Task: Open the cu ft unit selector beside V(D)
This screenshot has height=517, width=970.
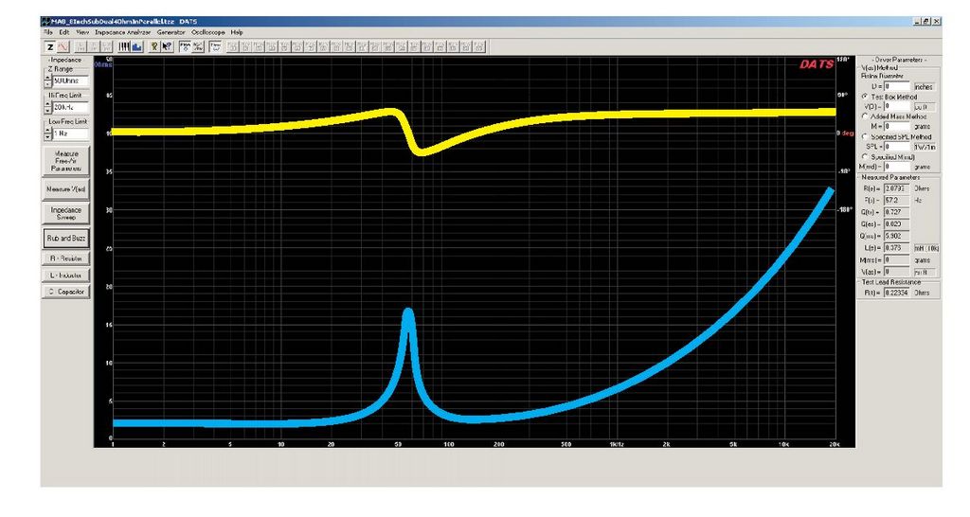Action: (x=925, y=107)
